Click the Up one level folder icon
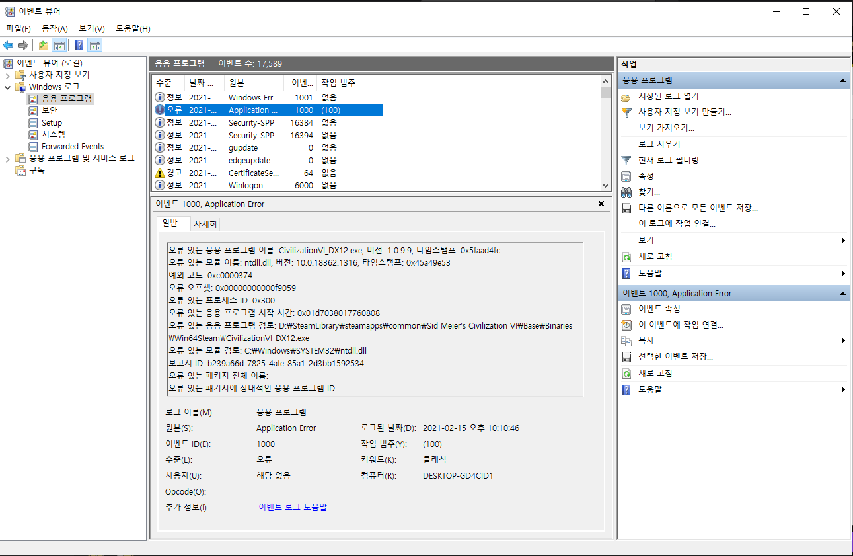853x556 pixels. 44,45
